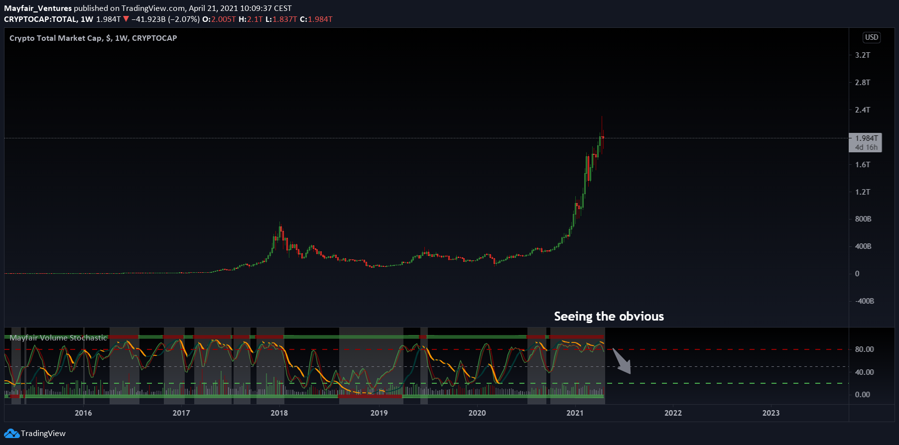Click the 'Seeing the obvious' annotation text
The image size is (899, 445).
[609, 317]
